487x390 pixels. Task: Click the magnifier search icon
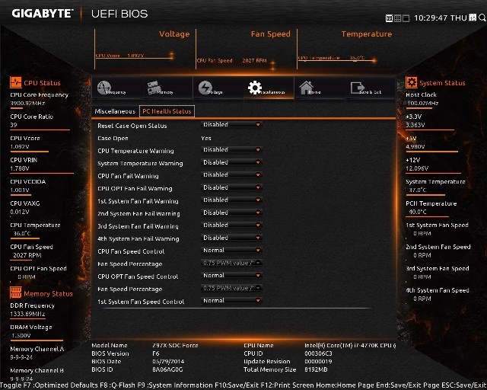coord(482,18)
